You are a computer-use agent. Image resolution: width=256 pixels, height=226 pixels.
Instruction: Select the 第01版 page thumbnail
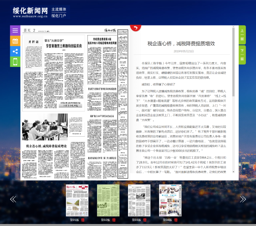click(77, 200)
